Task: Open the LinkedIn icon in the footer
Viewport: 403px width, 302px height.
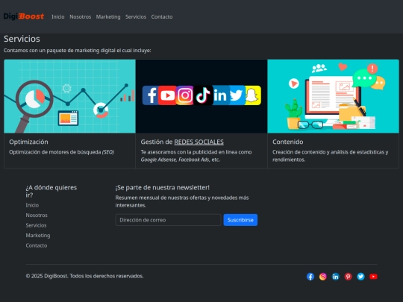Action: point(335,277)
